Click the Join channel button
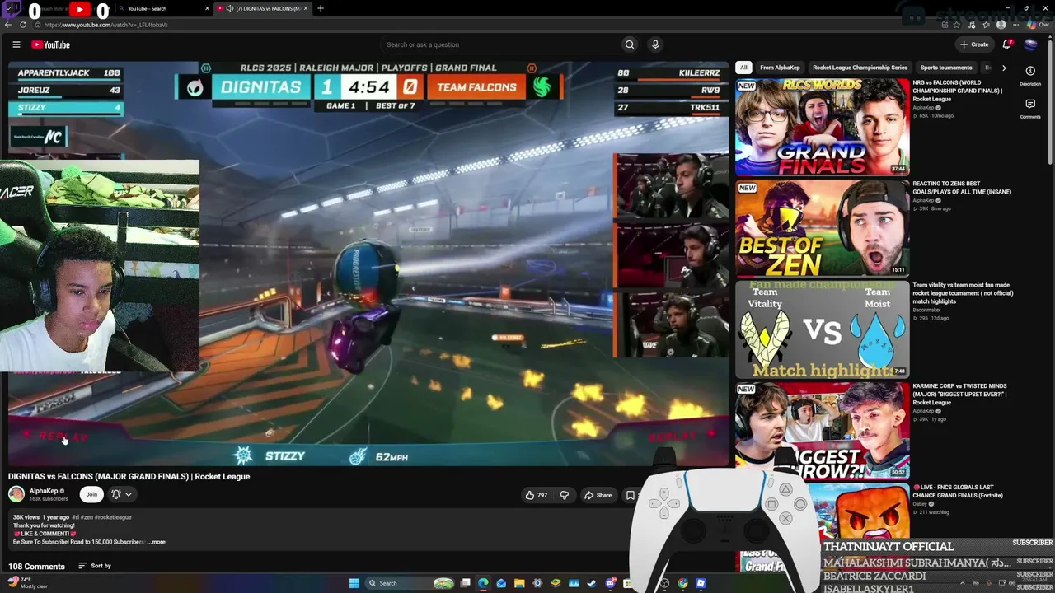1055x593 pixels. pos(91,494)
